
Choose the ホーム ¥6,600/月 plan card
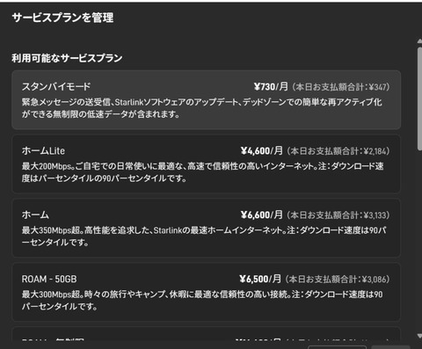206,228
